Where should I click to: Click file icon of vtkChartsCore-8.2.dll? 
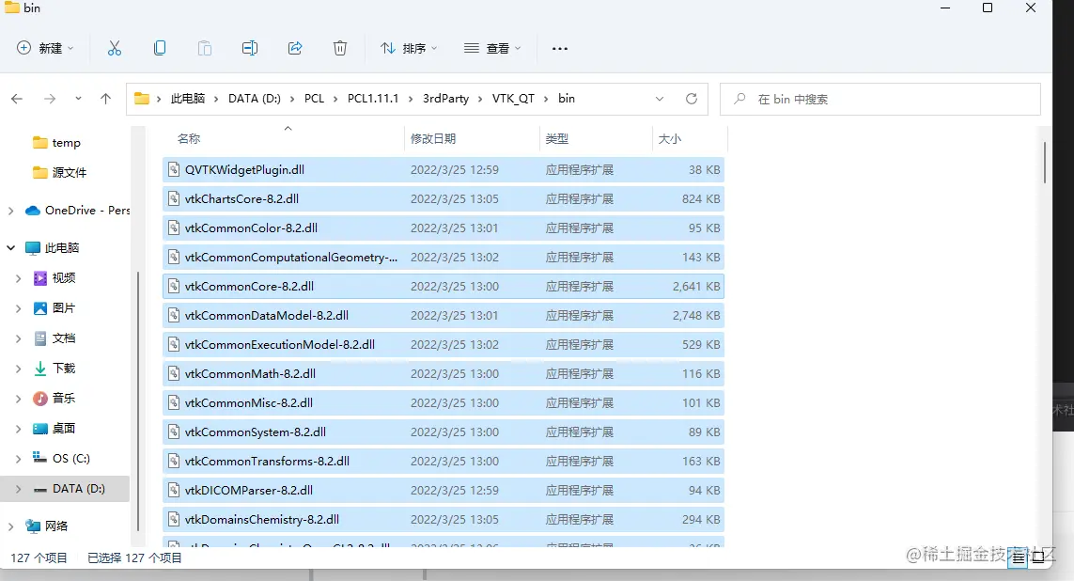[174, 198]
